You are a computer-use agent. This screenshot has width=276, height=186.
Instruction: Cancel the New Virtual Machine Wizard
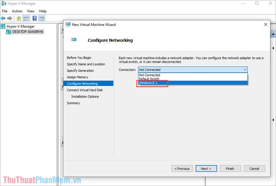pos(254,169)
